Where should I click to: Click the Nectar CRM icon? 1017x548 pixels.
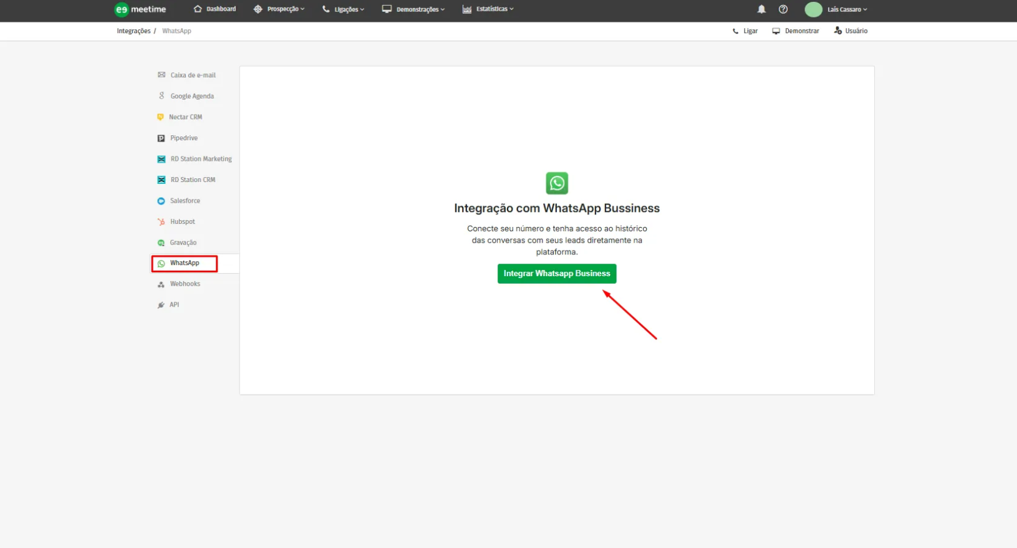click(x=160, y=117)
